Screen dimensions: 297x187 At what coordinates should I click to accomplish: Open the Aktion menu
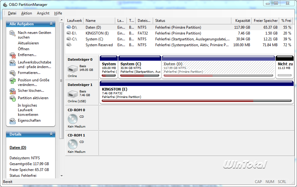click(26, 13)
